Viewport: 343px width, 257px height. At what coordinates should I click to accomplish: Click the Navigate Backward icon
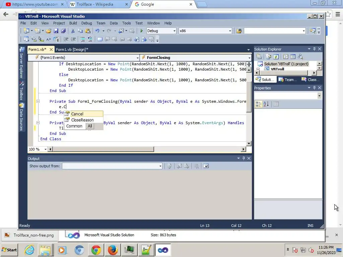click(121, 31)
